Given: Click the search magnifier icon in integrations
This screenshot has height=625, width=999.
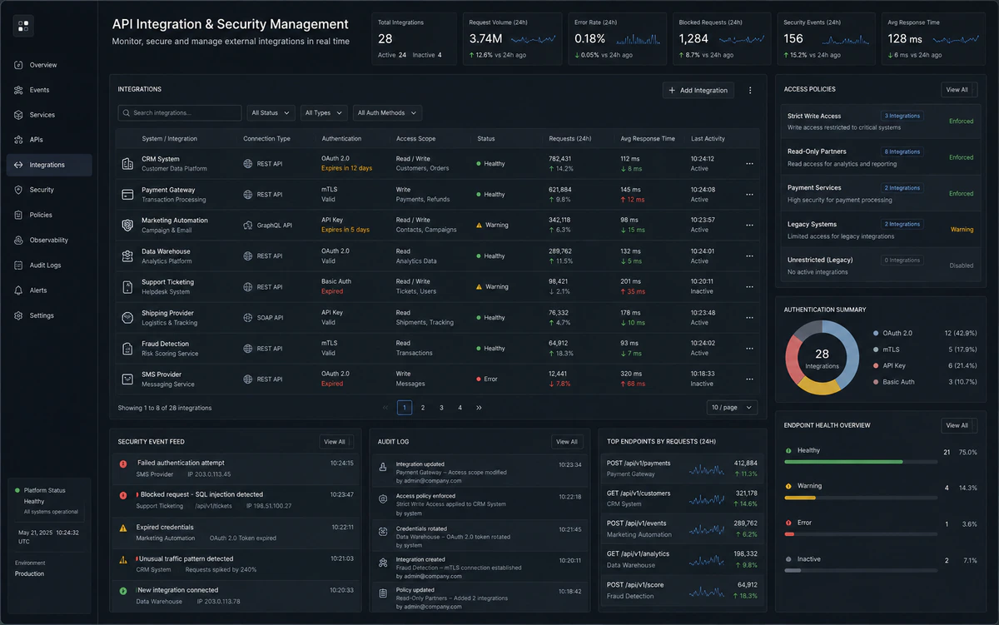Looking at the screenshot, I should (126, 113).
